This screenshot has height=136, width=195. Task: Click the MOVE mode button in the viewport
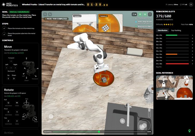(x=148, y=93)
